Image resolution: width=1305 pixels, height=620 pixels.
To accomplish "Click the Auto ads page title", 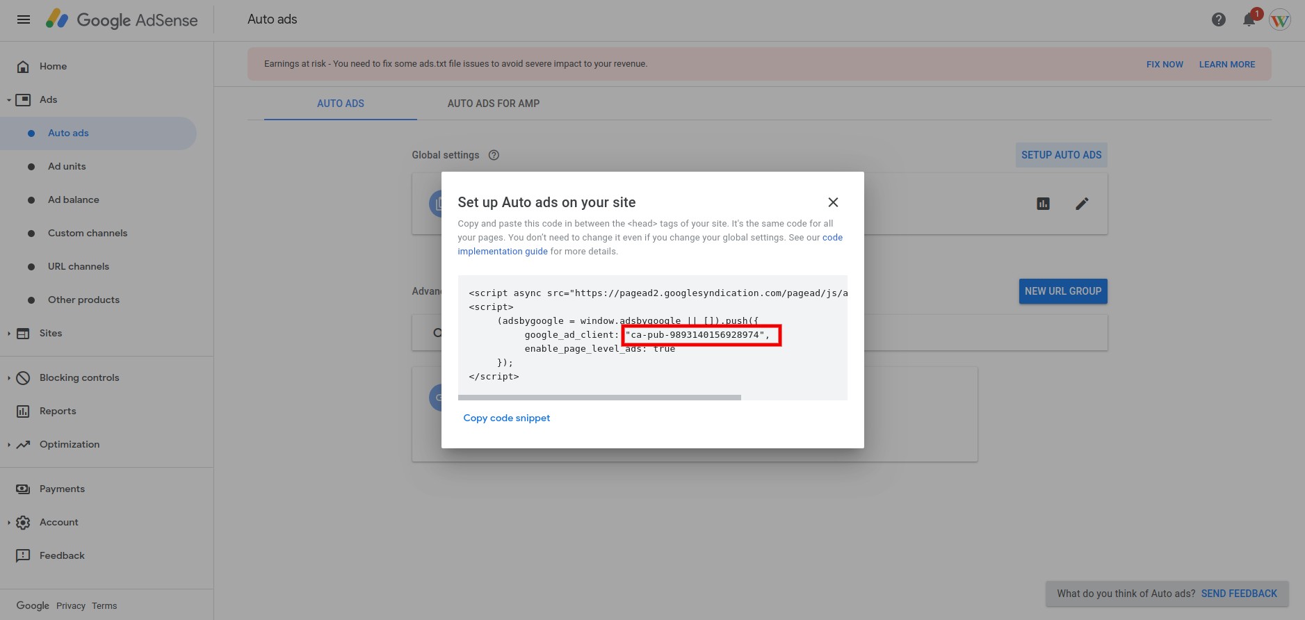I will pyautogui.click(x=273, y=19).
